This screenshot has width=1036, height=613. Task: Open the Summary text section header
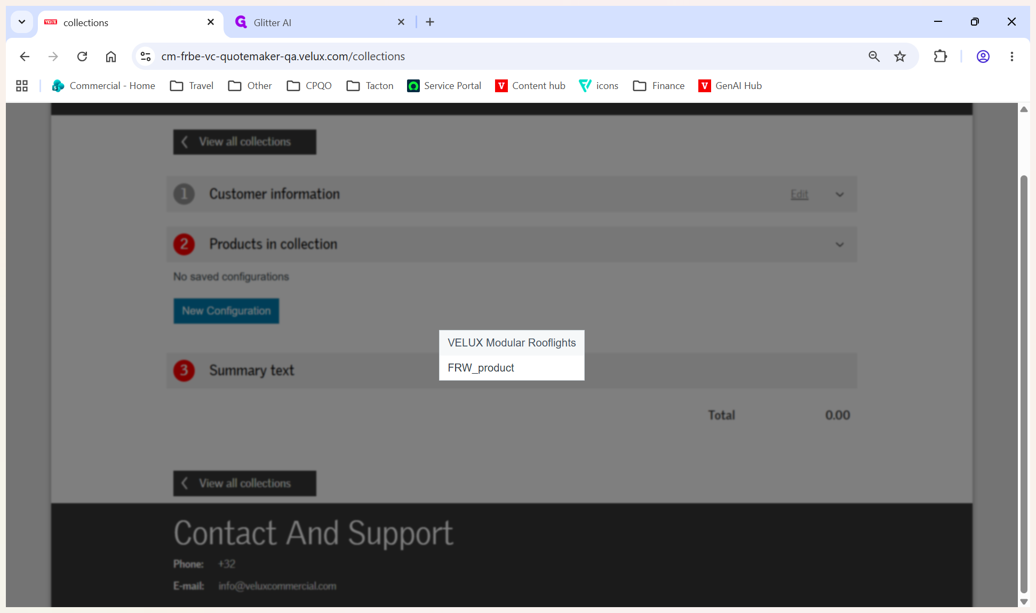click(512, 370)
